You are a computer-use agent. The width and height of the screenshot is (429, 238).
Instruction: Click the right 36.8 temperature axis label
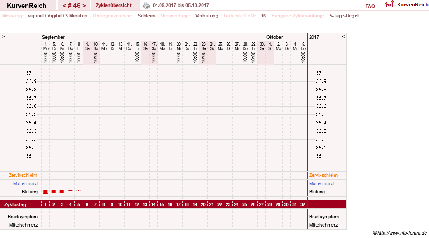click(x=321, y=90)
